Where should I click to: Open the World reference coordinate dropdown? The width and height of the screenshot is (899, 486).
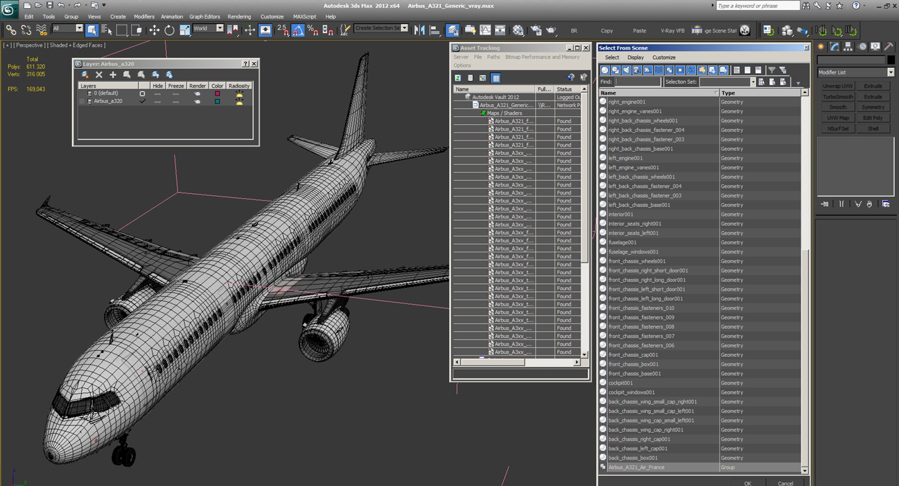click(x=220, y=28)
